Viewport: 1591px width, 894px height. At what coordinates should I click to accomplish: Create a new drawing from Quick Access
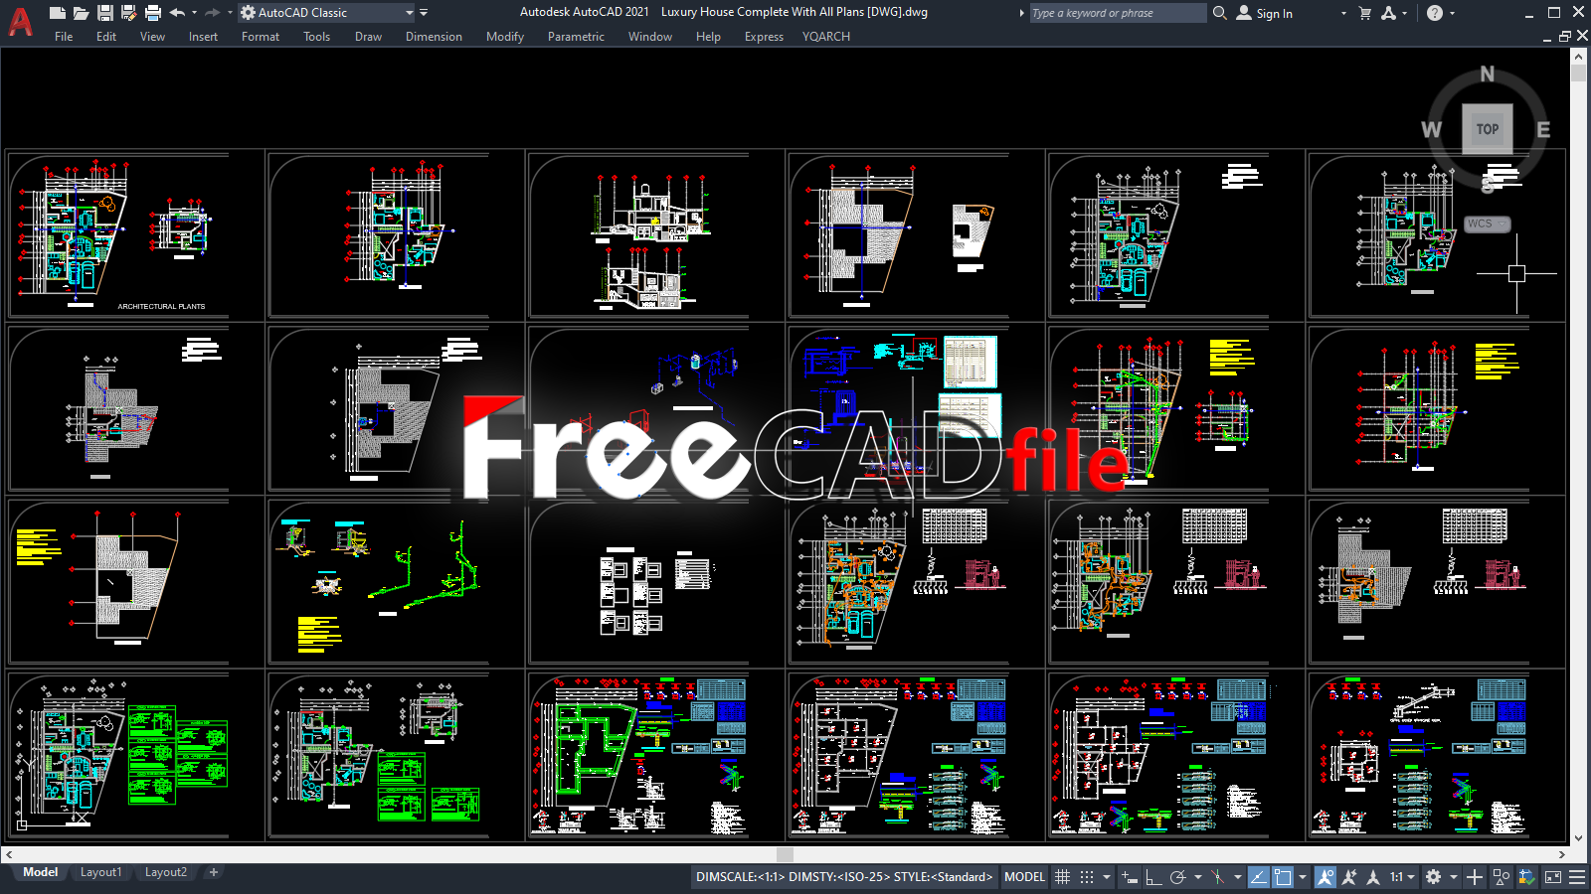coord(58,13)
